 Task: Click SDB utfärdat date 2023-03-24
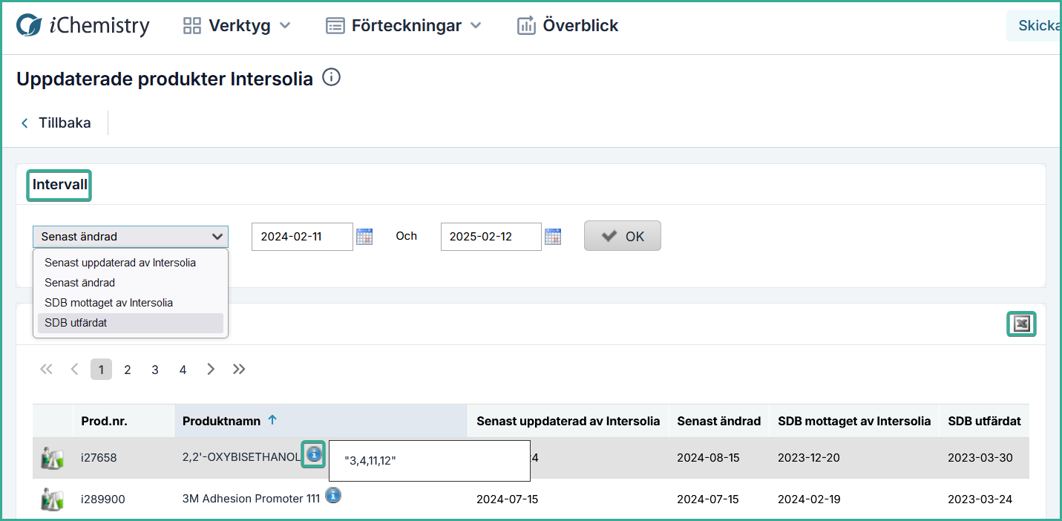(x=980, y=499)
